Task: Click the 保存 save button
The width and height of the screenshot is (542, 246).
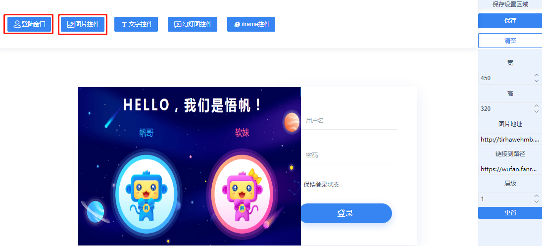Action: (510, 21)
